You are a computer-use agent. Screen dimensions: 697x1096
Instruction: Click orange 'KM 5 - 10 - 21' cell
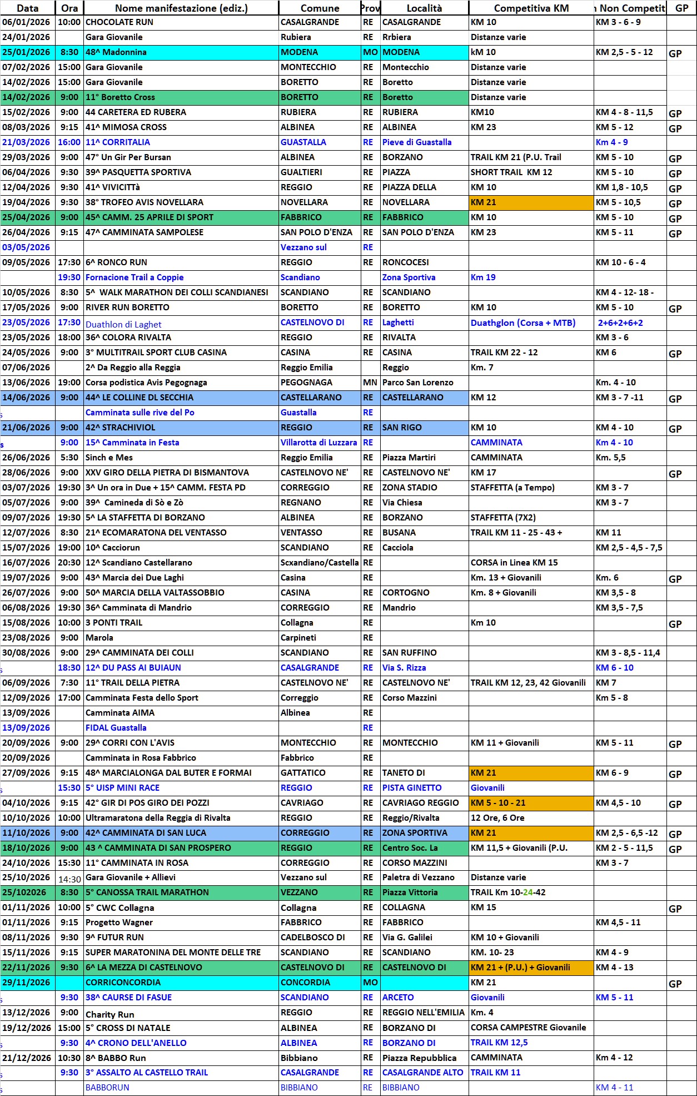[531, 803]
